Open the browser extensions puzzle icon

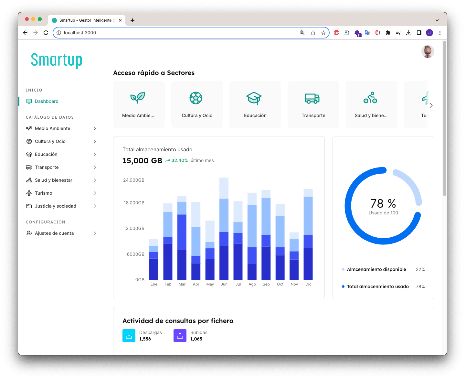[x=388, y=33]
